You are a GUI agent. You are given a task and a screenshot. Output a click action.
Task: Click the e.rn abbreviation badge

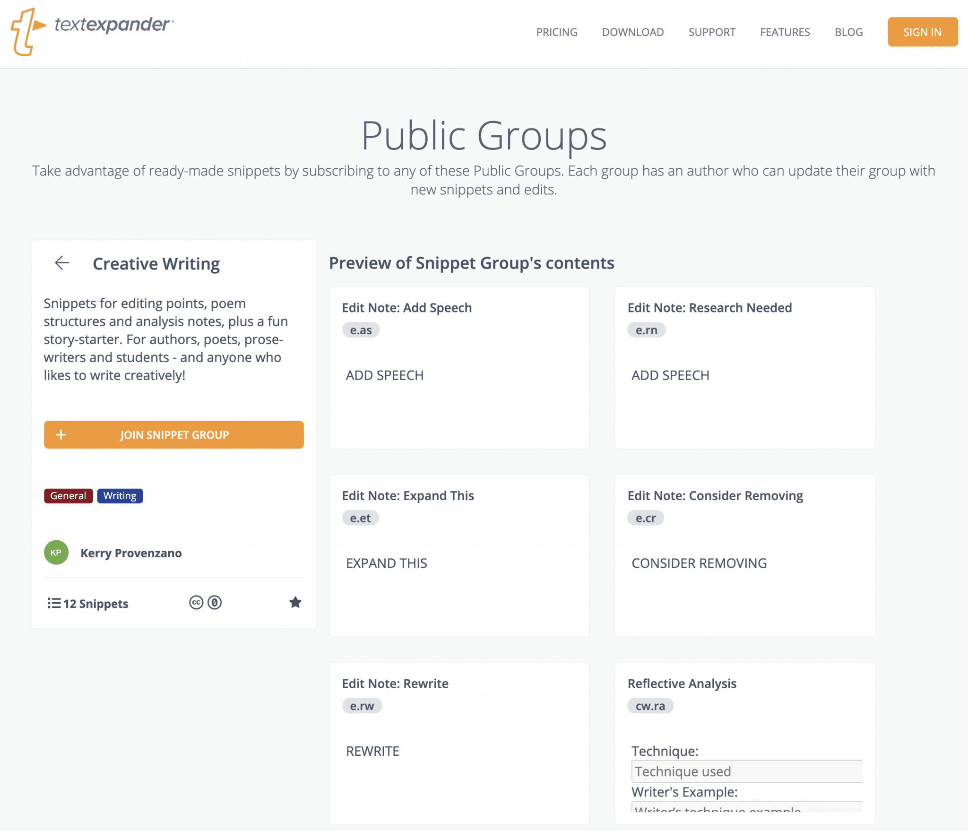pos(647,330)
